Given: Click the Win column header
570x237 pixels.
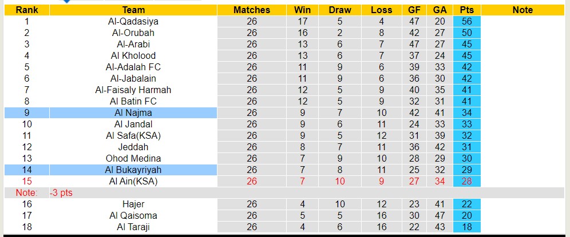Looking at the screenshot, I should 302,10.
